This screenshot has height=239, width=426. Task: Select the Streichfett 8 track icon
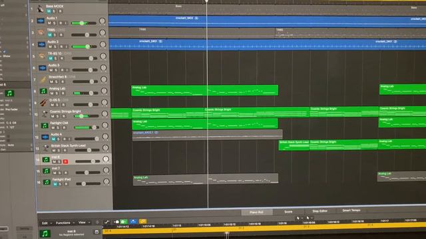point(43,80)
